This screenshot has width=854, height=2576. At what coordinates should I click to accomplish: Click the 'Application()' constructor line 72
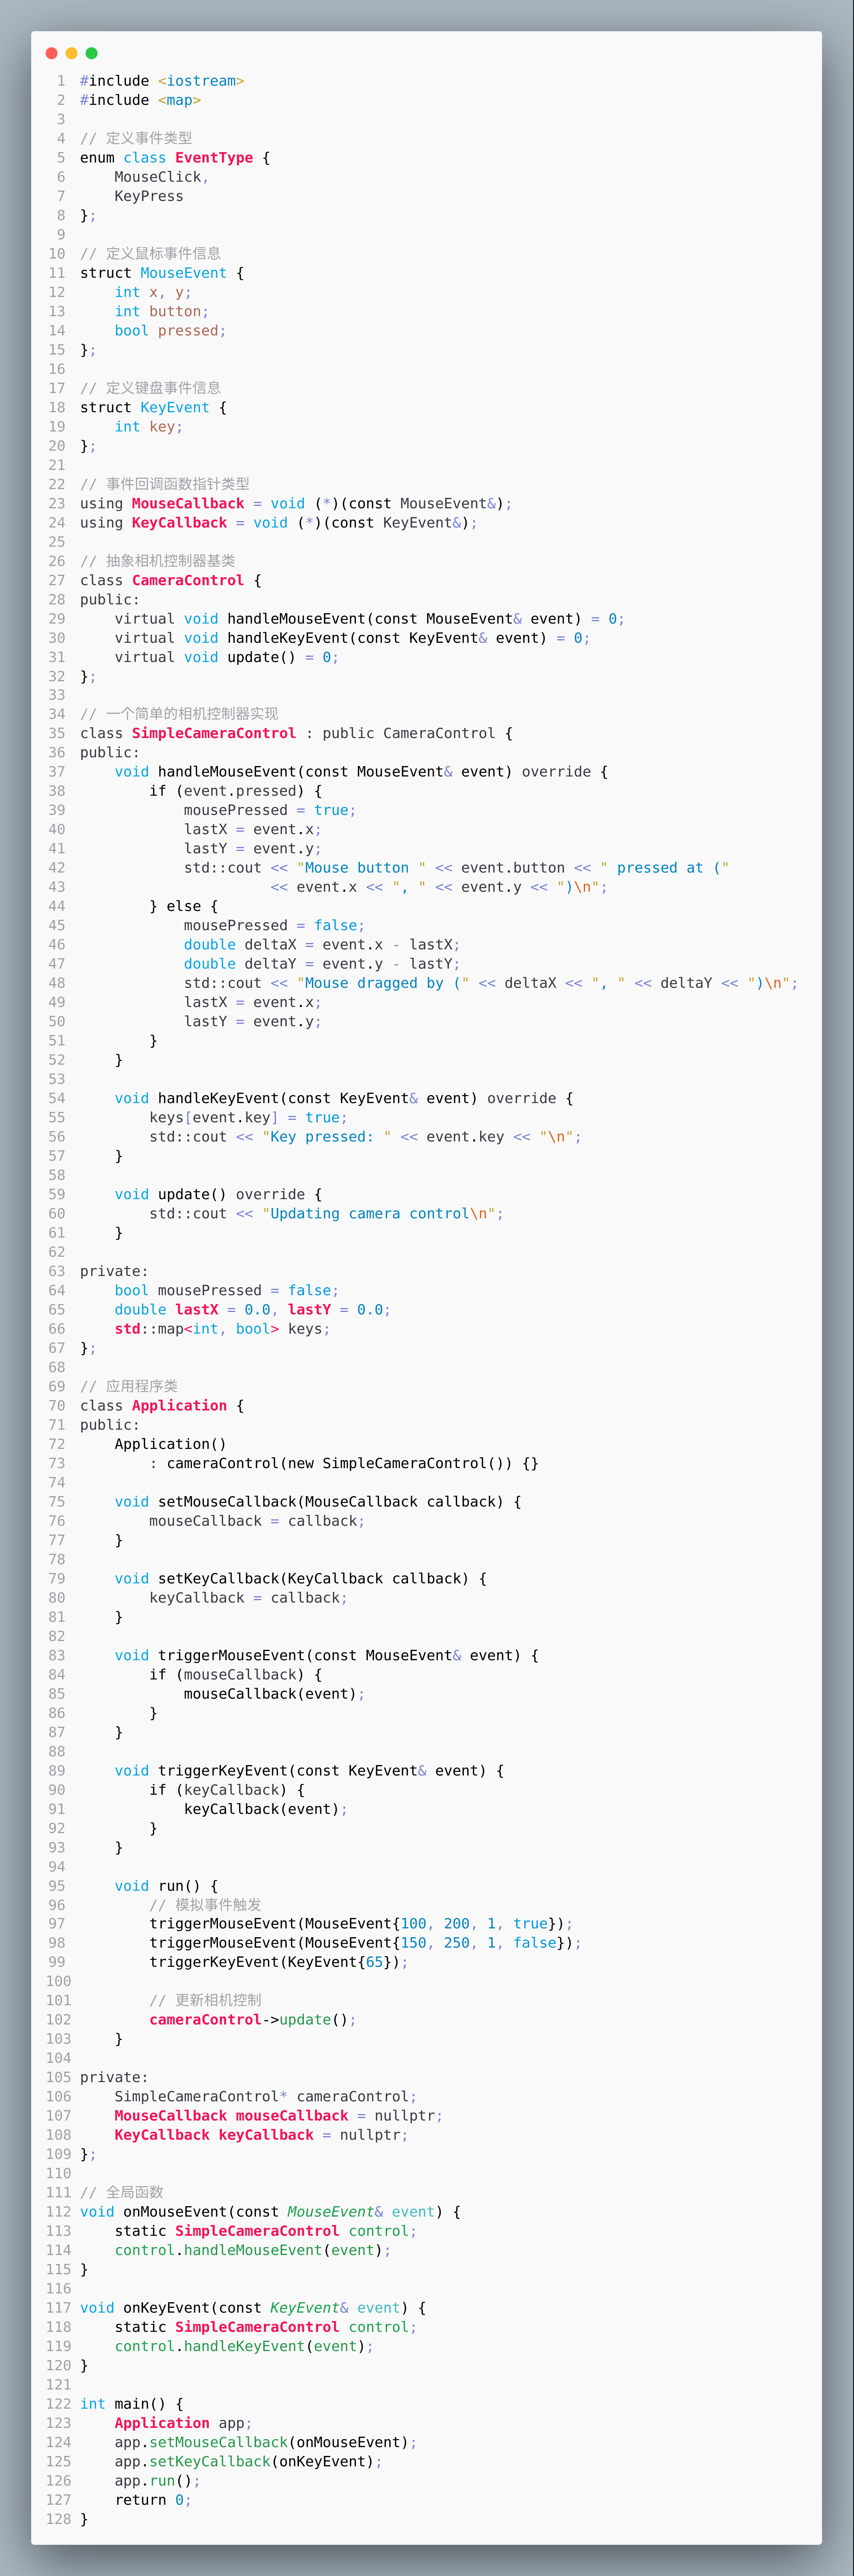171,1444
